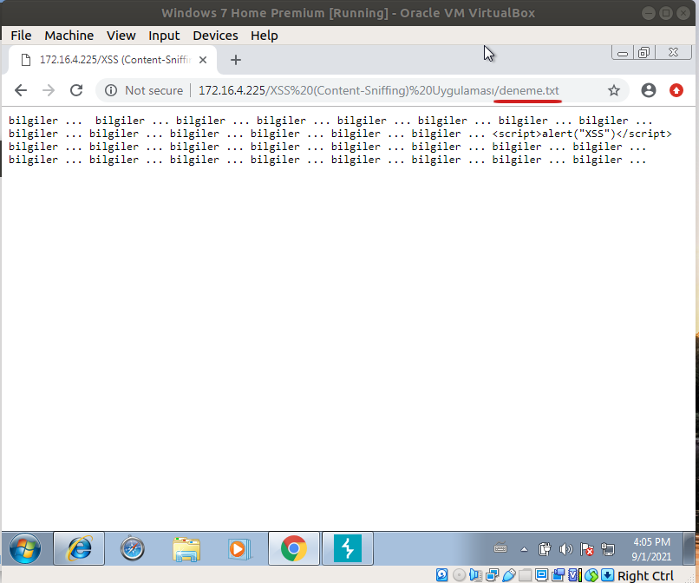Open a new Chrome tab

[x=235, y=60]
